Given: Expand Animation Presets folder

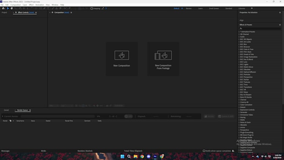Looking at the screenshot, I should tap(239, 32).
